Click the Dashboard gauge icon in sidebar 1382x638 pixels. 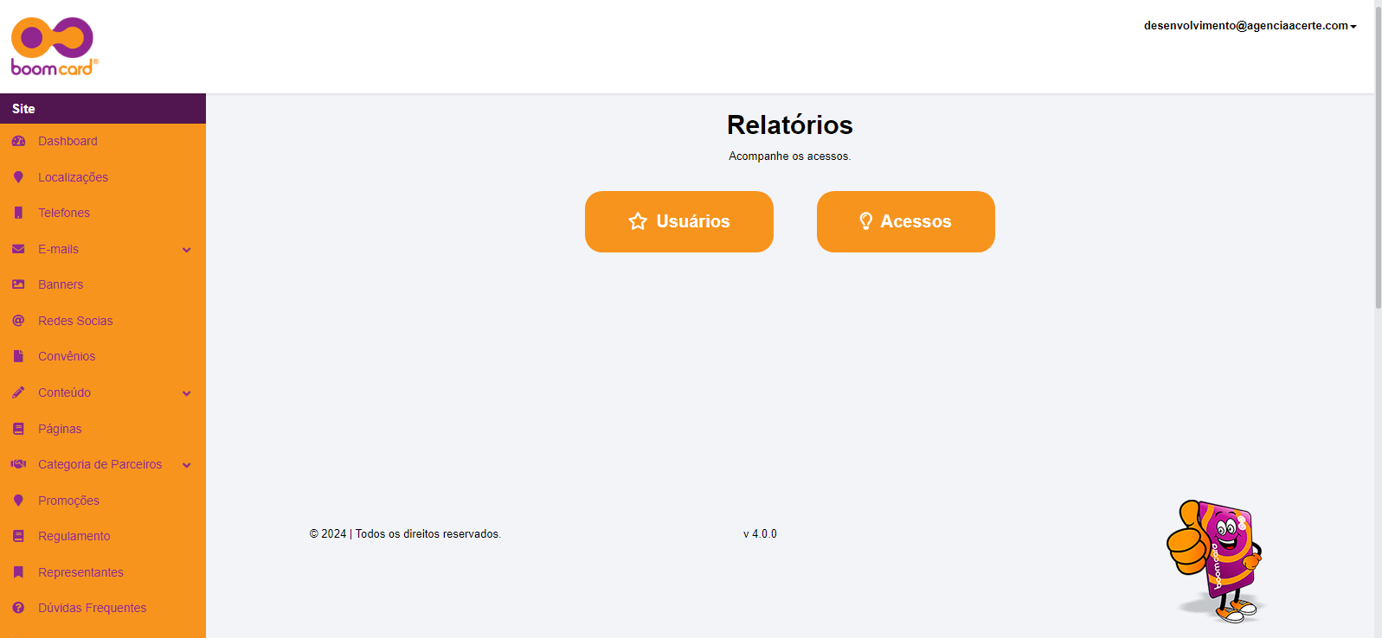click(18, 141)
